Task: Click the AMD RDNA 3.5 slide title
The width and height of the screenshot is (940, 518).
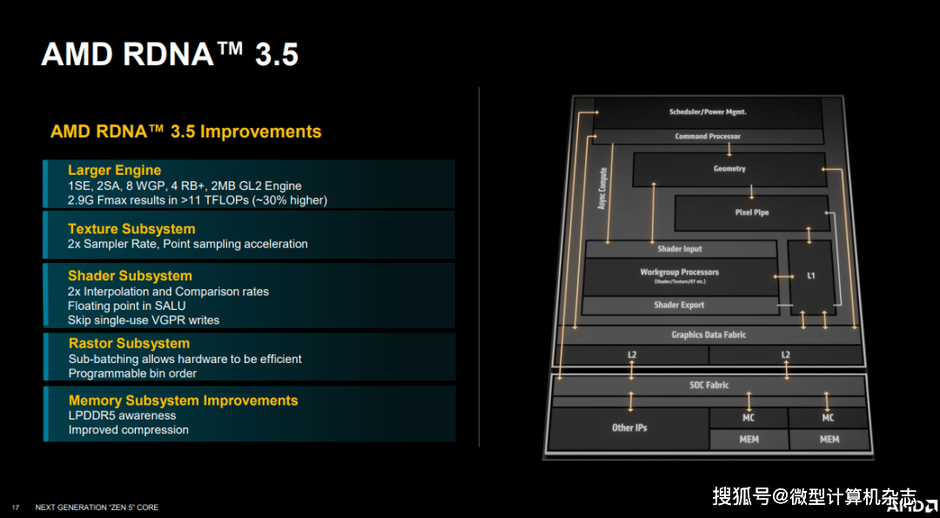Action: click(x=170, y=55)
